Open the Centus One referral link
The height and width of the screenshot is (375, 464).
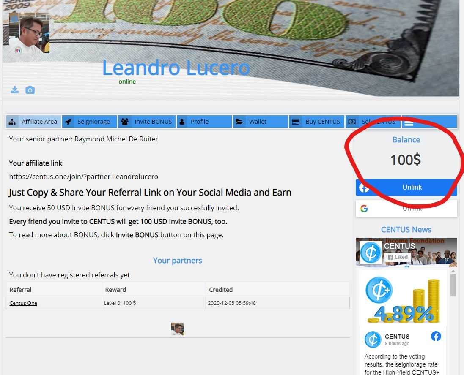click(x=23, y=303)
